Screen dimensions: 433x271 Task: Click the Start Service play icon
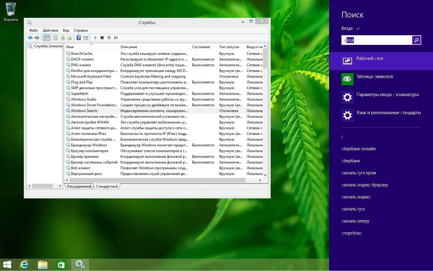click(95, 38)
